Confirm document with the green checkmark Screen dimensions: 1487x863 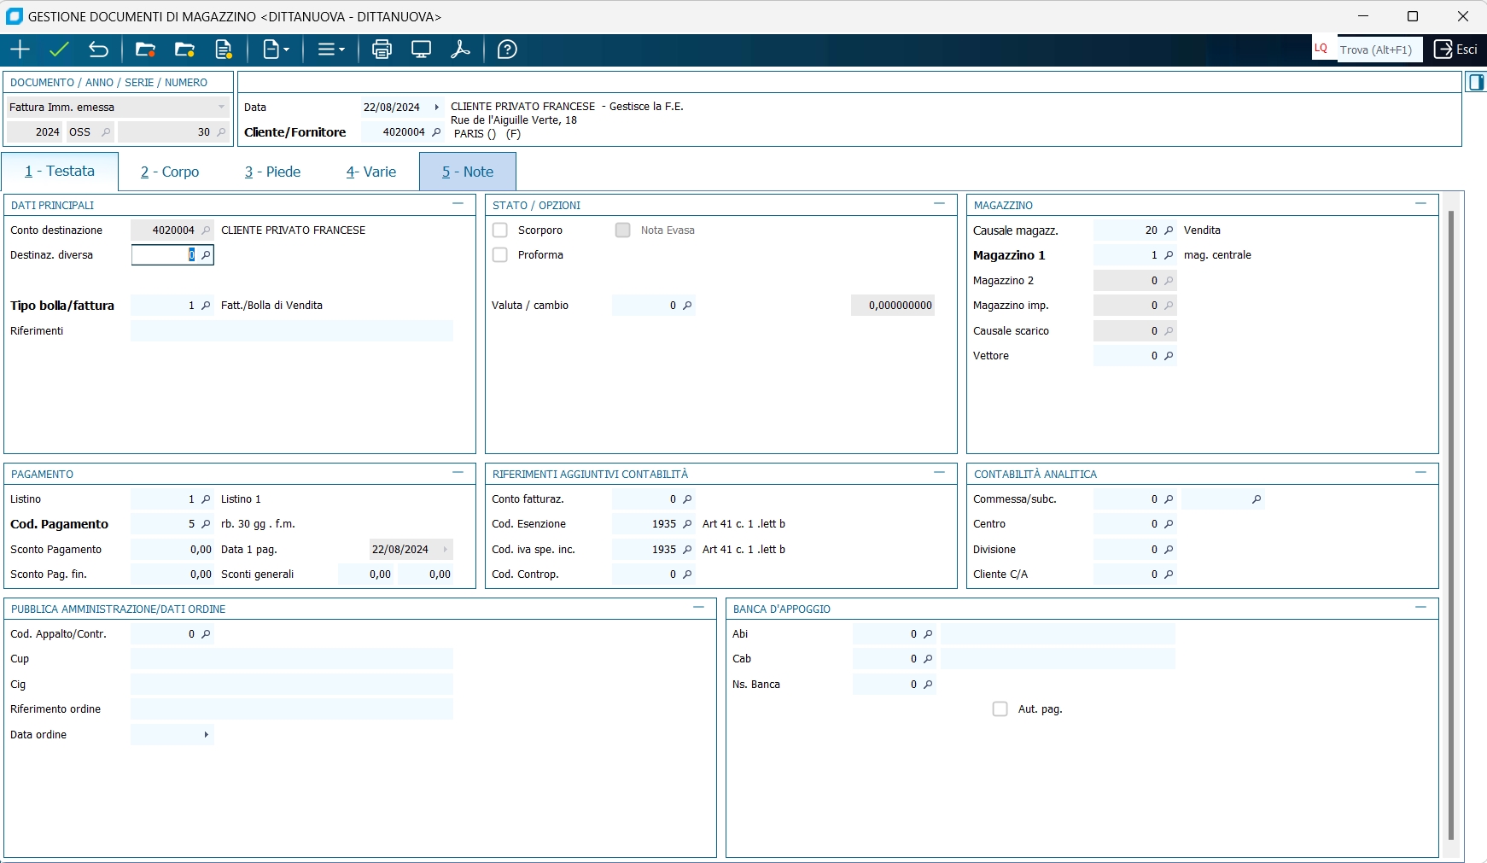tap(59, 50)
